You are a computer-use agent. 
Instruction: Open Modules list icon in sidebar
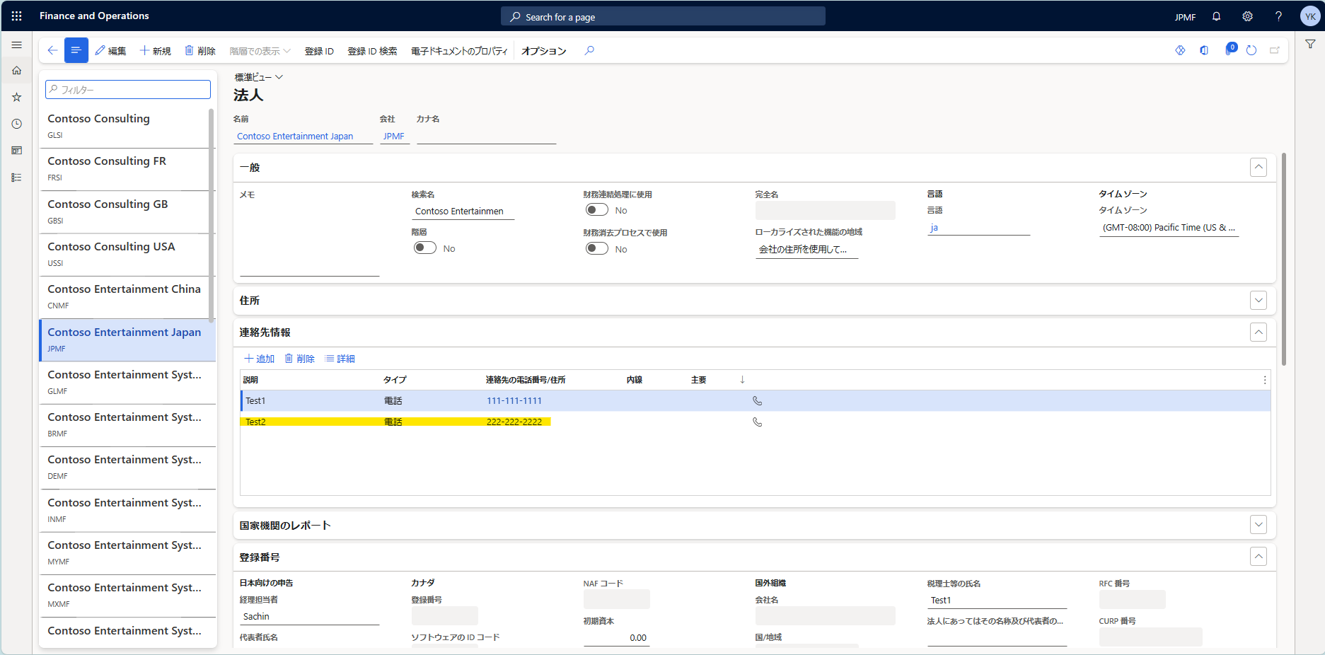point(16,178)
